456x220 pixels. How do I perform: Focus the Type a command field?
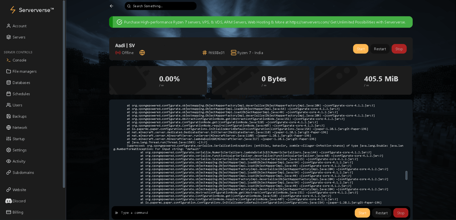231,213
